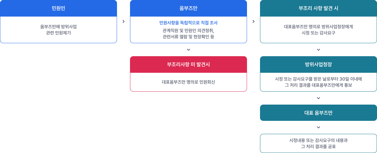Click the down chevron below 옴부즈만 box
Image resolution: width=377 pixels, height=153 pixels.
pyautogui.click(x=188, y=50)
